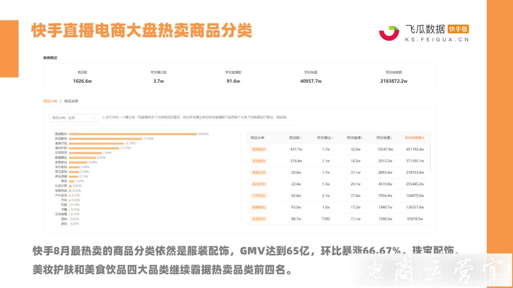Sort table by 带货直播 column arrow
The height and width of the screenshot is (288, 513).
362,138
